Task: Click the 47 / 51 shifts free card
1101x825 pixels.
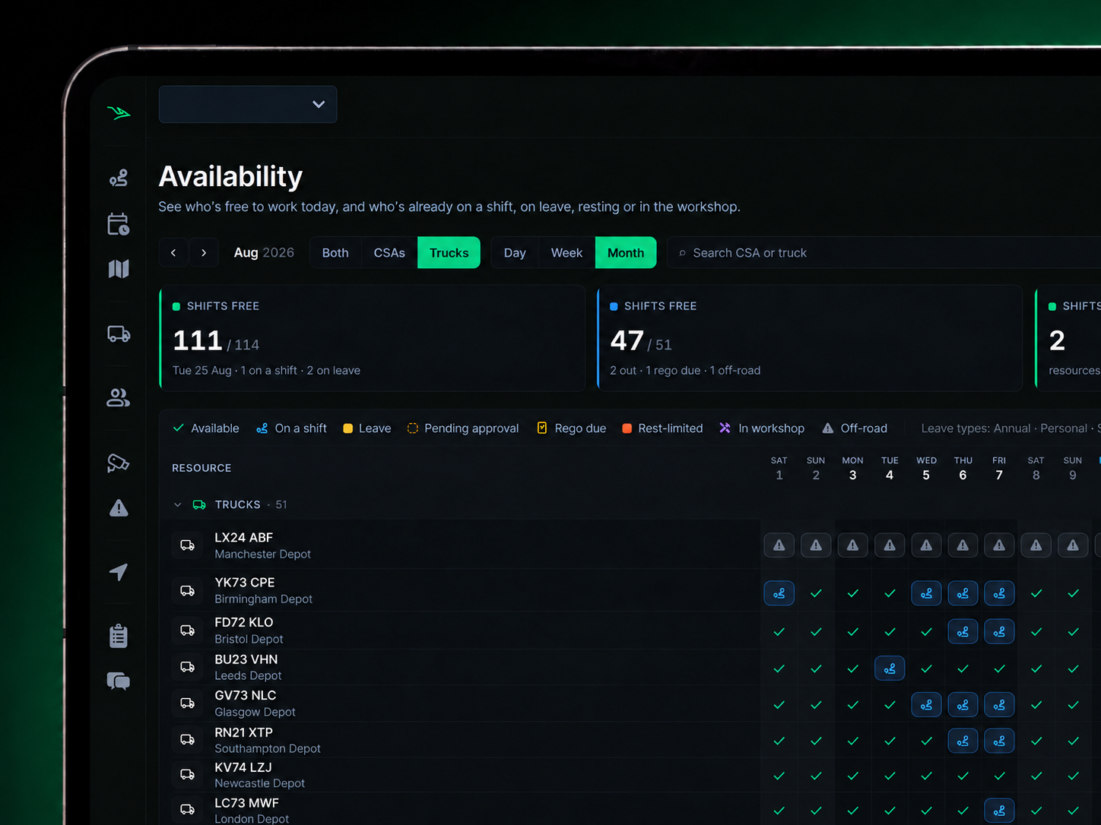Action: 810,338
